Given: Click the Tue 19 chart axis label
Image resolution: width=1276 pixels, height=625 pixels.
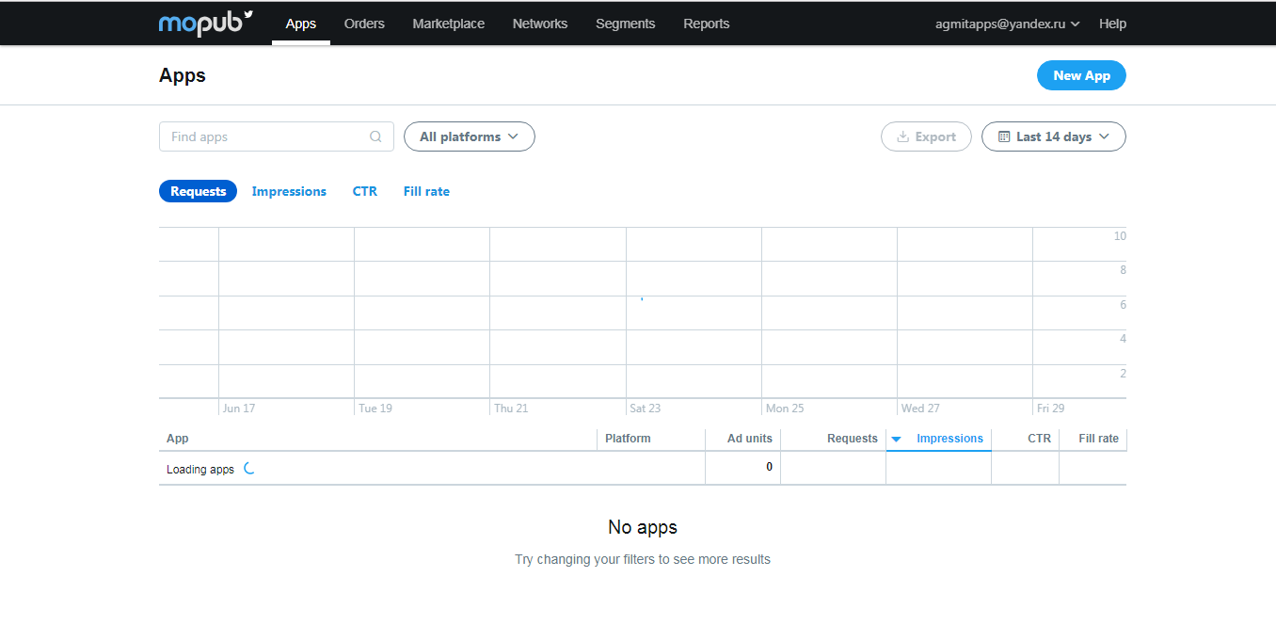Looking at the screenshot, I should tap(375, 409).
